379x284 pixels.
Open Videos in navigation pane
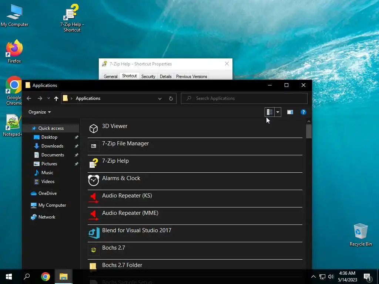coord(48,182)
